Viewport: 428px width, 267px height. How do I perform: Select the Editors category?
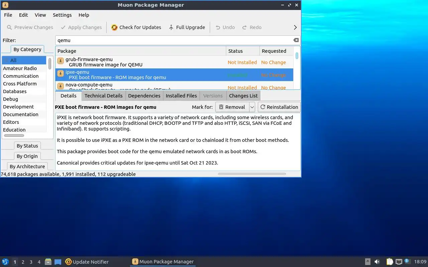pos(24,122)
